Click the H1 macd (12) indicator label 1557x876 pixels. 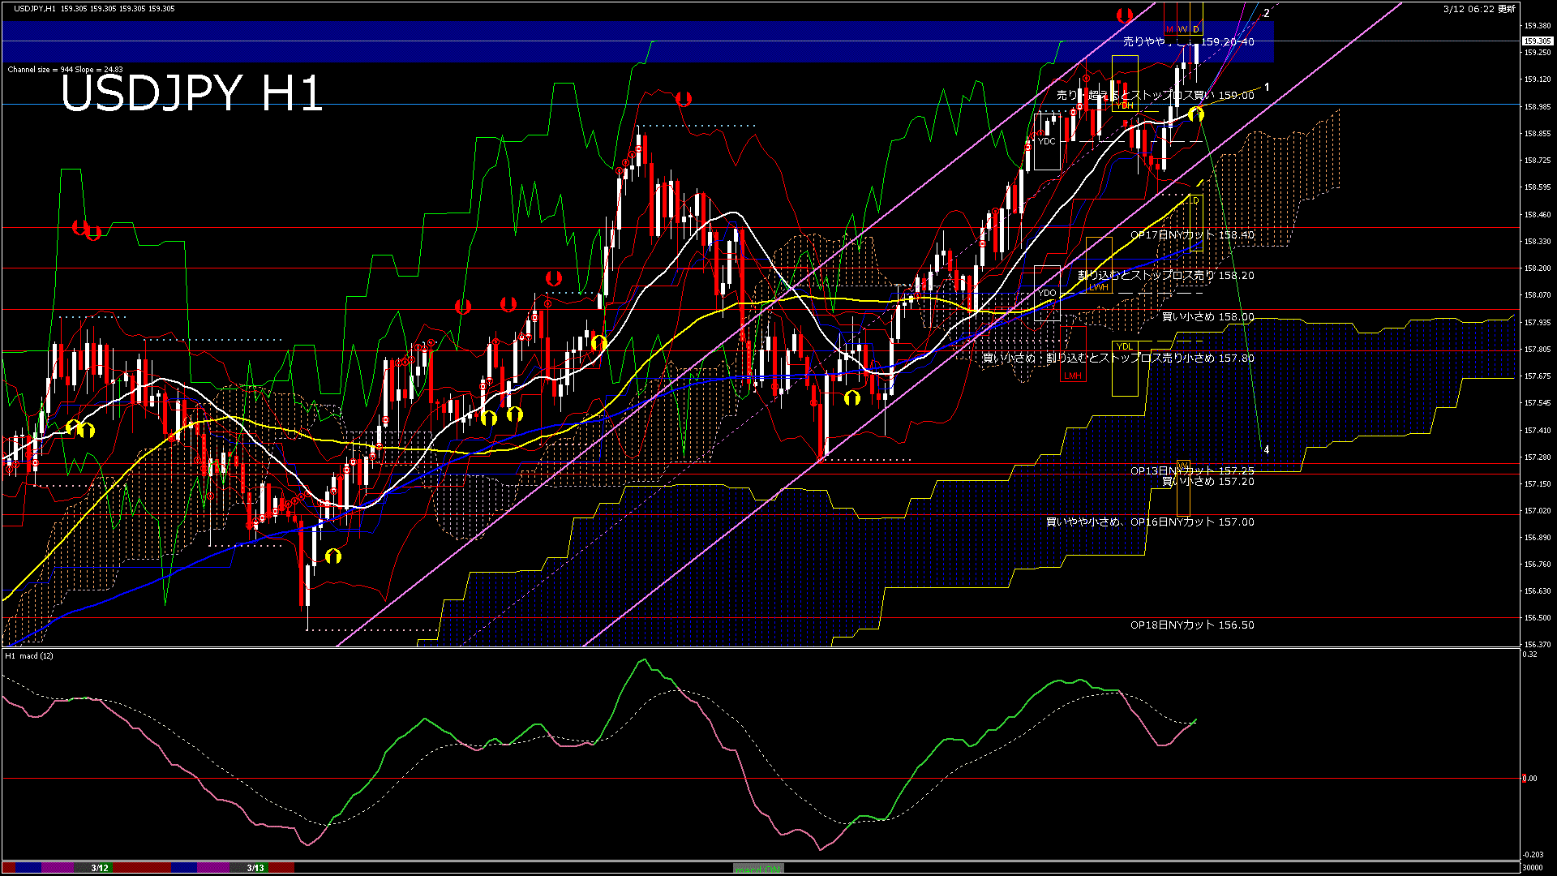(x=29, y=655)
